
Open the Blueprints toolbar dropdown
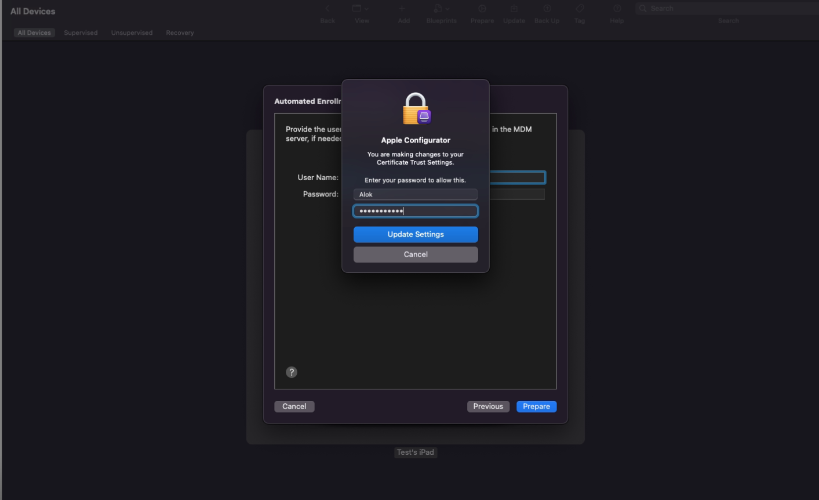tap(442, 9)
